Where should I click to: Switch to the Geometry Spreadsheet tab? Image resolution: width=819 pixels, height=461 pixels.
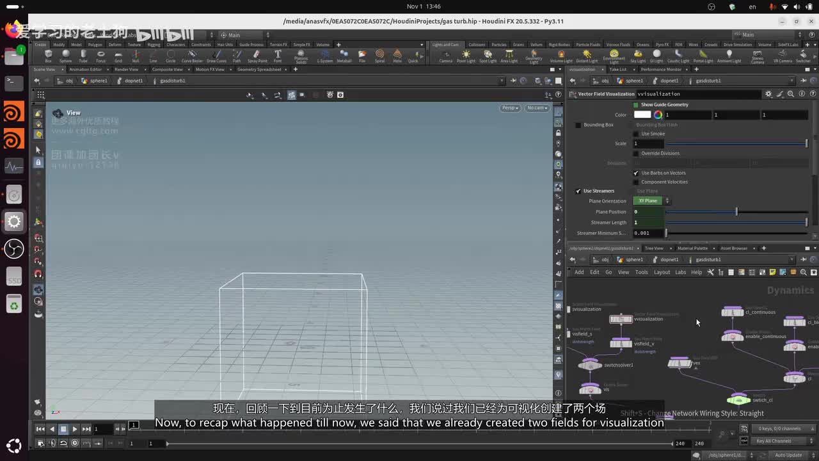pos(259,69)
